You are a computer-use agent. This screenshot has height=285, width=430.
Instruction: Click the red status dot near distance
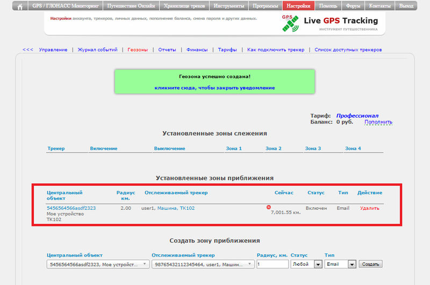(269, 207)
